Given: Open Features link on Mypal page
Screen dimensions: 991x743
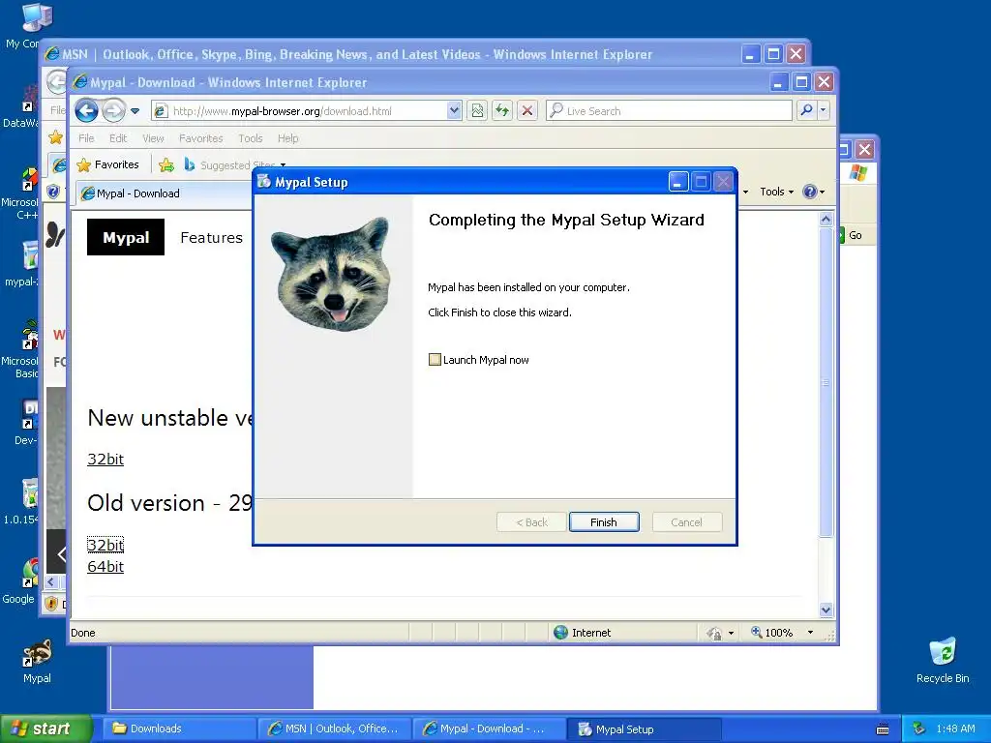Looking at the screenshot, I should (x=211, y=238).
